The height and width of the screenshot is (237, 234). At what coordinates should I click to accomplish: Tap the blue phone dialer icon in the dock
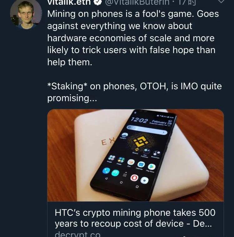click(x=106, y=171)
